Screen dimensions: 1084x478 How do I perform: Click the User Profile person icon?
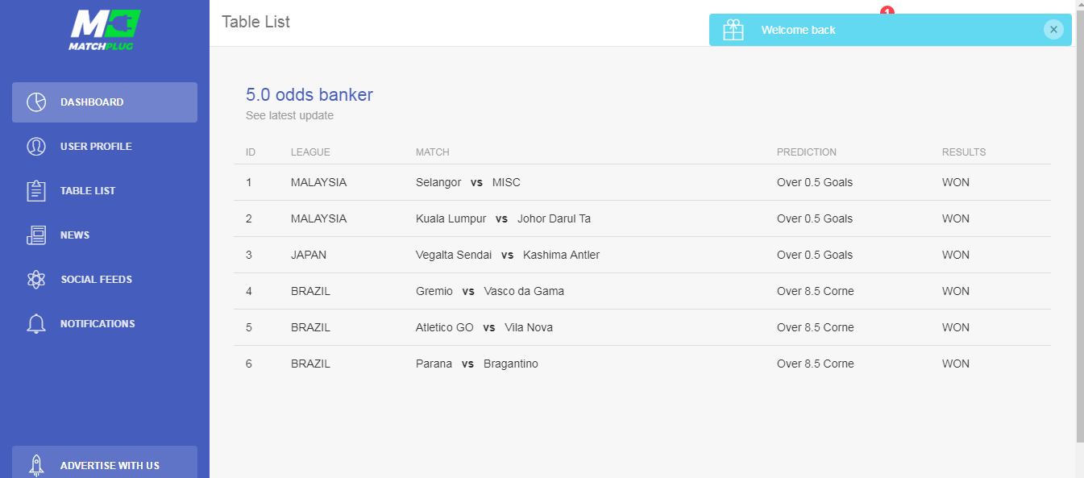(36, 147)
